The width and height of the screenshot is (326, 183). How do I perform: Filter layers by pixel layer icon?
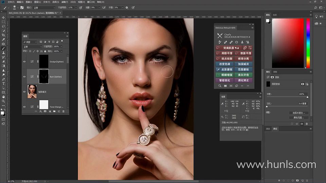[x=41, y=42]
